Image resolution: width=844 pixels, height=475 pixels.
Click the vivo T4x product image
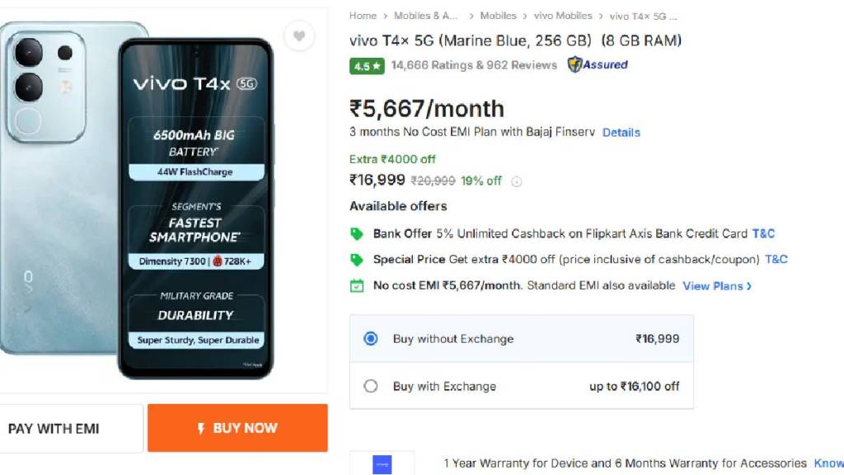(140, 198)
